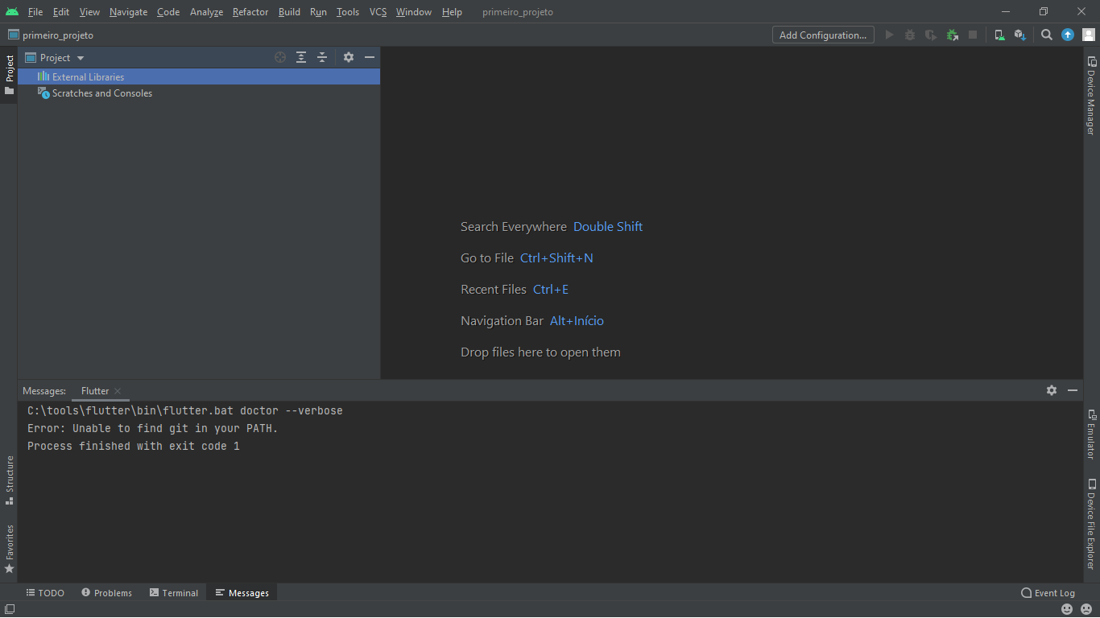Click the happy smiley feedback icon
This screenshot has width=1100, height=618.
(1067, 609)
